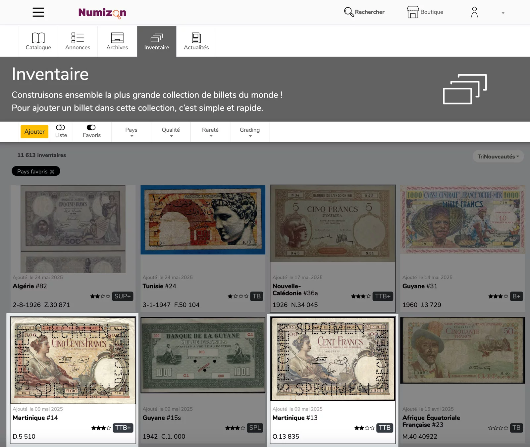Viewport: 530px width, 447px height.
Task: Click the rarity stars on Guyane #31
Action: 498,296
